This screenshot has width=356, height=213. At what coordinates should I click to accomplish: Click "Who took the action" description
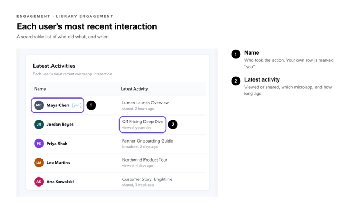(289, 64)
